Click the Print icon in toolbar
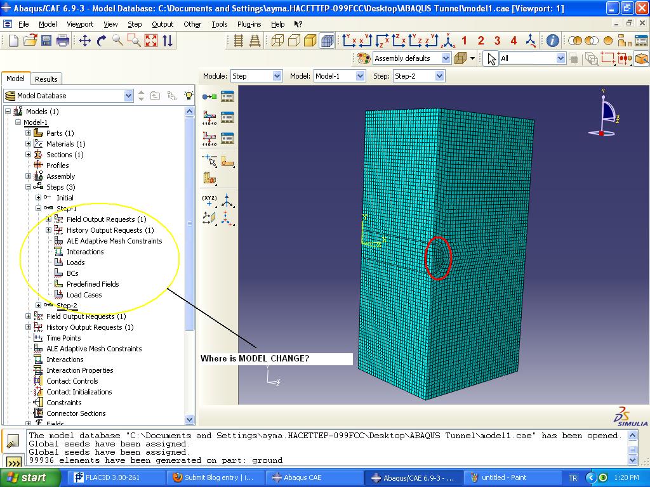 tap(63, 41)
